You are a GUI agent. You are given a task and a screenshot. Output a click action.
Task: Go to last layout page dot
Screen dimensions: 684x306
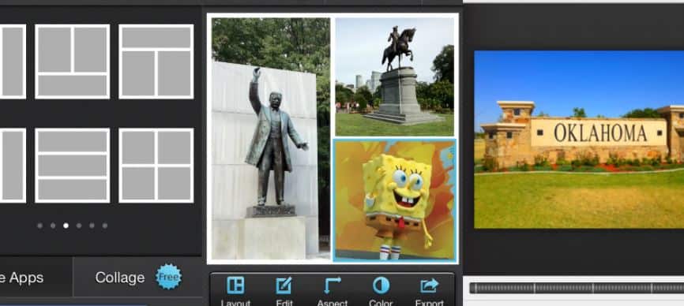click(x=105, y=226)
